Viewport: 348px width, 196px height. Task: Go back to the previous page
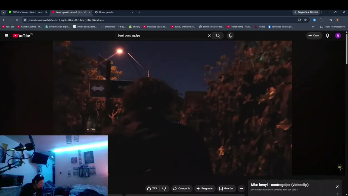point(4,20)
